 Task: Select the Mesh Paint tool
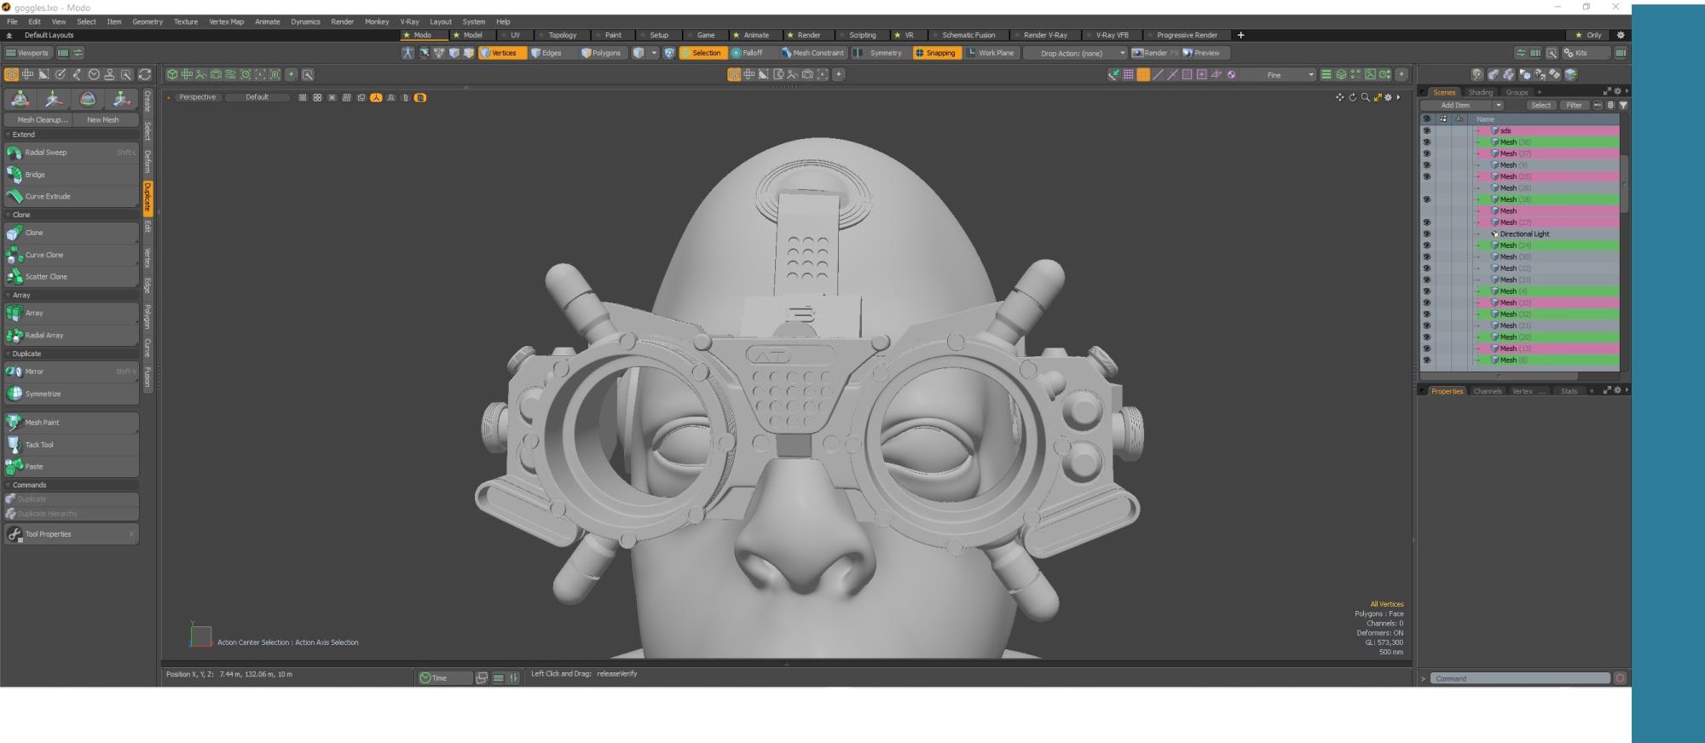click(x=71, y=423)
